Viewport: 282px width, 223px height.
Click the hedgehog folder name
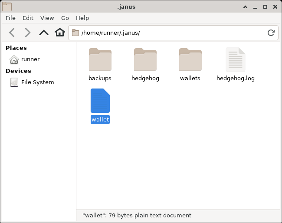click(x=145, y=78)
